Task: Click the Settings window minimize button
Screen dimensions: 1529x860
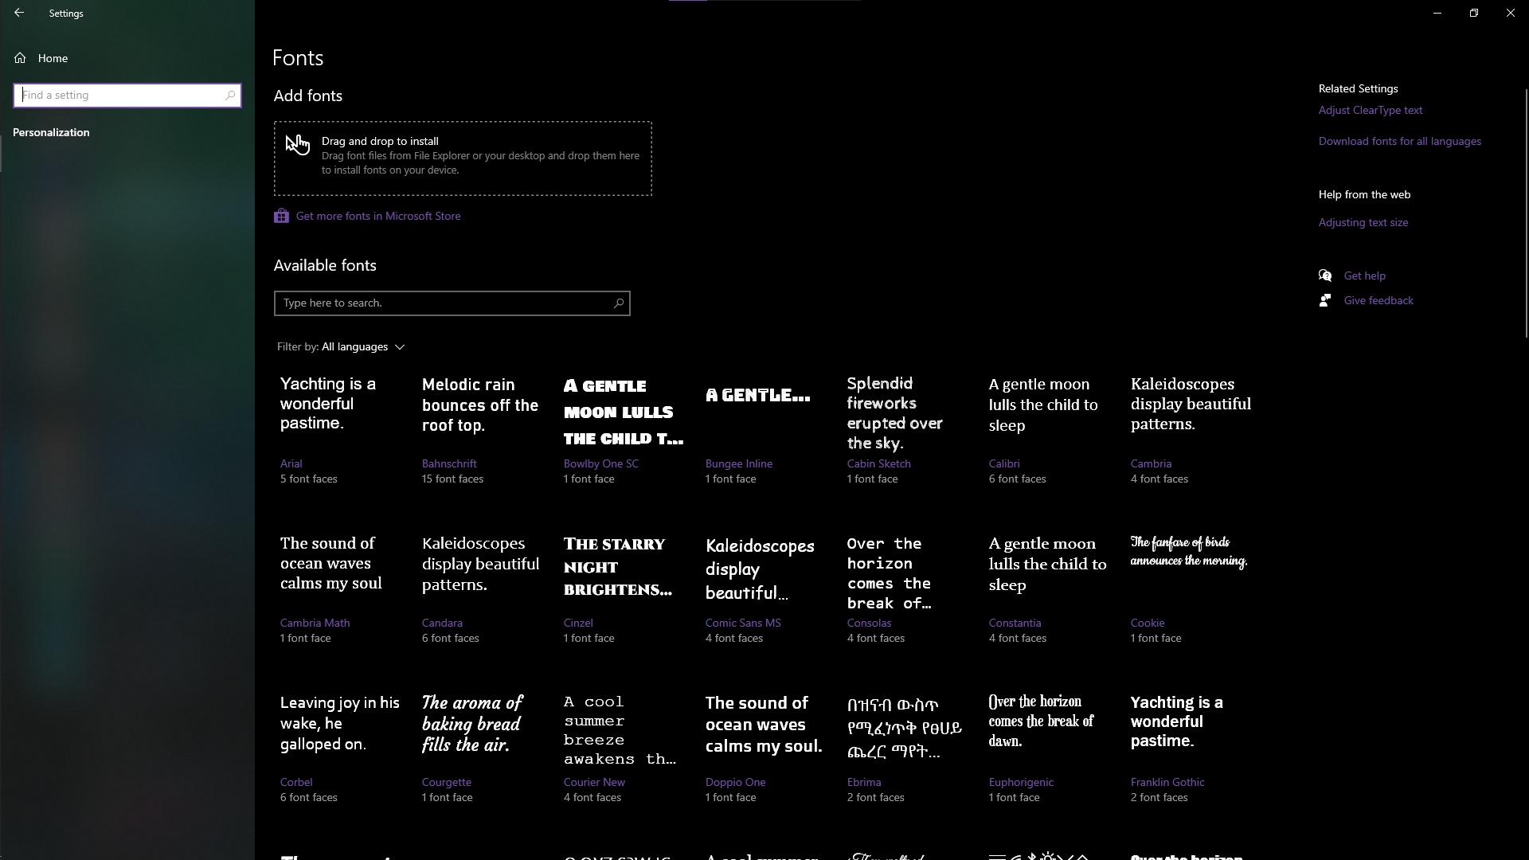Action: [x=1437, y=13]
